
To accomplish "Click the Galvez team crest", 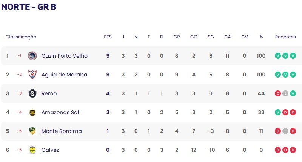I will pyautogui.click(x=32, y=150).
